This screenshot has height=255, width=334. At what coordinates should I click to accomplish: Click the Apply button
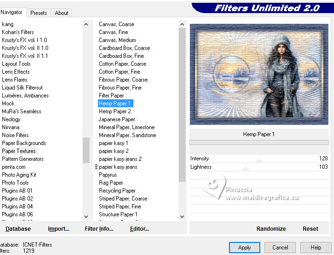click(244, 248)
